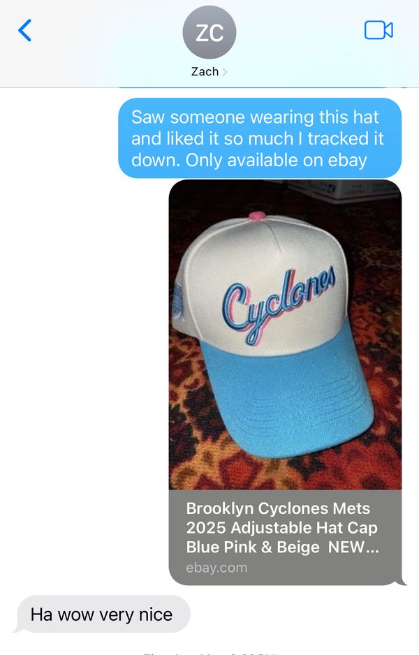Open the ZC contact avatar

(209, 33)
